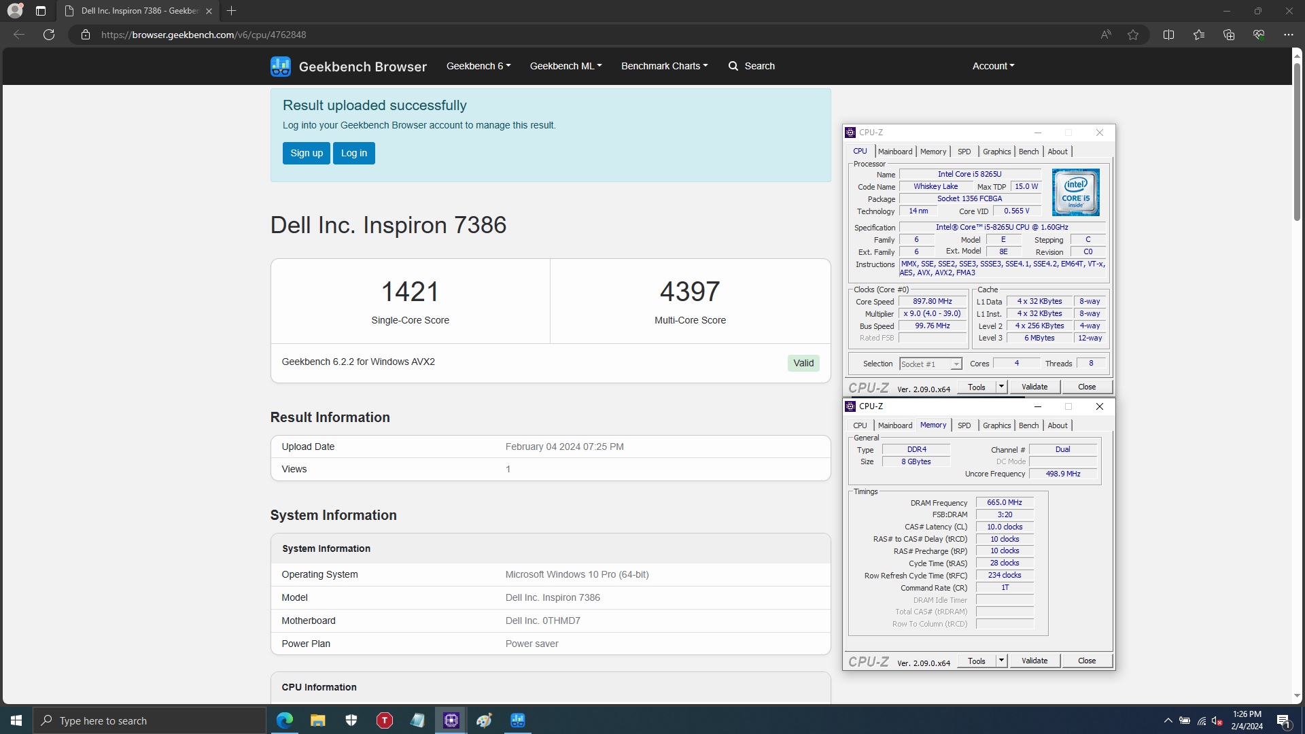Open About tab in upper CPU-Z
Screen dimensions: 1305x734
(1058, 152)
